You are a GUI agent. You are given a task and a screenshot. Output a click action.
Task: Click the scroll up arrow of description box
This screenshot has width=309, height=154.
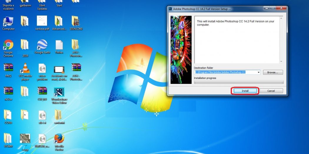281,18
